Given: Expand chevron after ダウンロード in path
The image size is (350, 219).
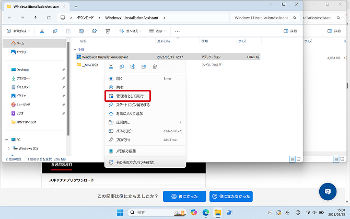Looking at the screenshot, I should [x=99, y=18].
